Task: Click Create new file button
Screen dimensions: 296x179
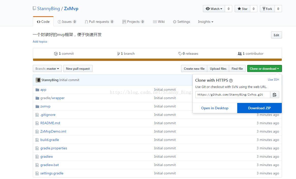Action: [x=194, y=68]
